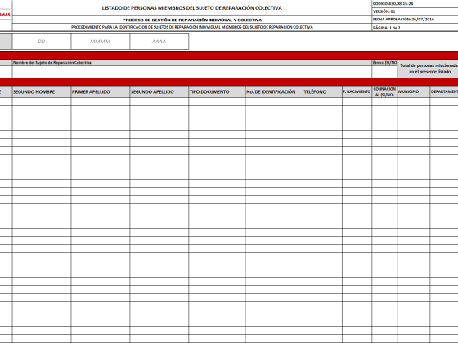Click the F. NACIMIENTO column header
This screenshot has height=343, width=458.
(x=357, y=91)
